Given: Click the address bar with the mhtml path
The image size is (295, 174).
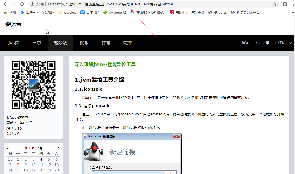Looking at the screenshot, I should point(110,4).
